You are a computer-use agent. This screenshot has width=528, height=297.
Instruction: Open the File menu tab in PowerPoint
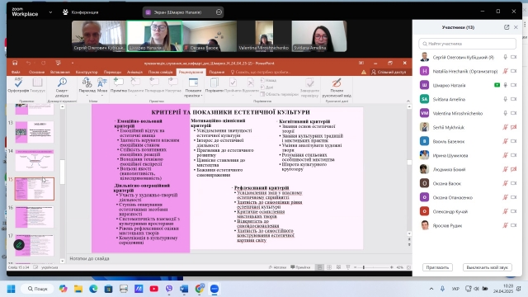tap(16, 72)
